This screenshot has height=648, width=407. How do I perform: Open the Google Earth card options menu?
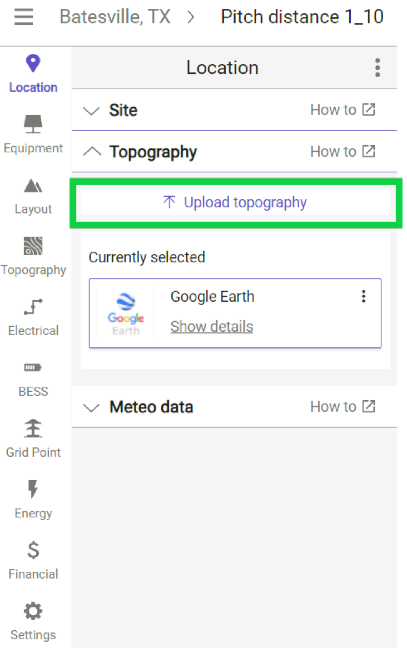coord(364,297)
